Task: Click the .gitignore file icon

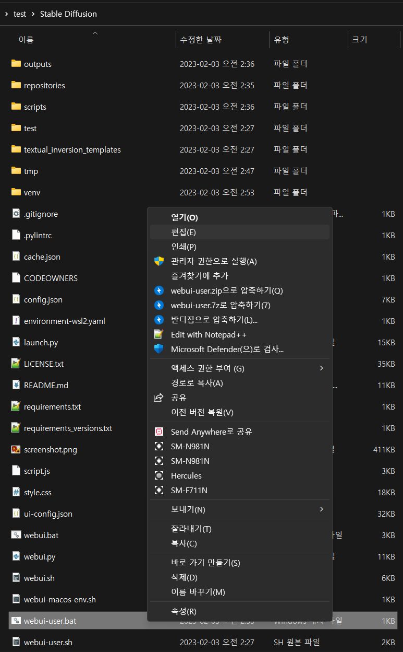Action: 16,214
